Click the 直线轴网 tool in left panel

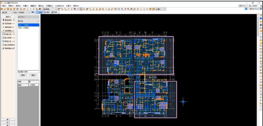tap(9, 20)
